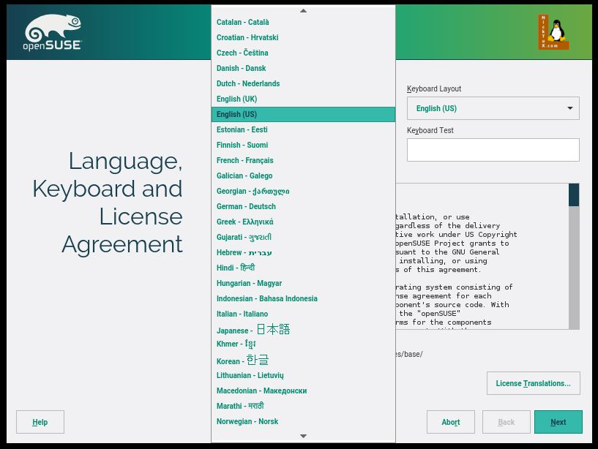The height and width of the screenshot is (449, 598).
Task: Choose Italian - Italiano
Action: (x=242, y=314)
